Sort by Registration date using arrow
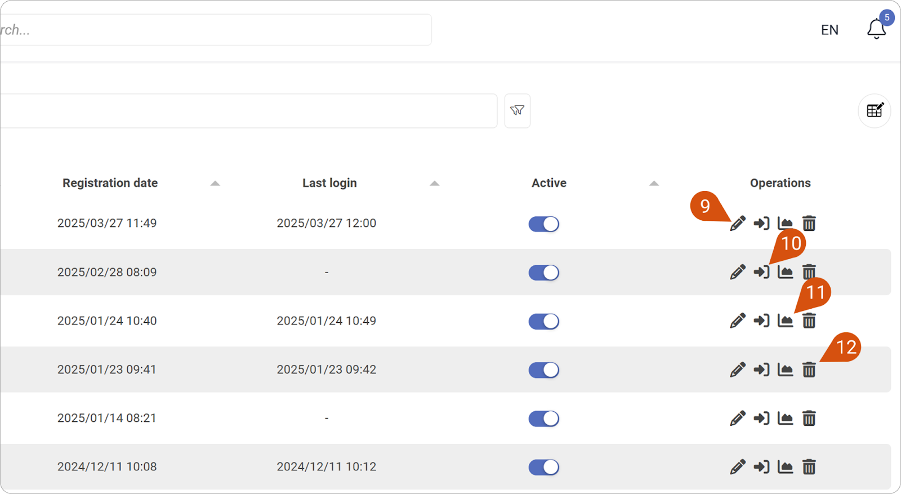The image size is (901, 494). pos(215,183)
